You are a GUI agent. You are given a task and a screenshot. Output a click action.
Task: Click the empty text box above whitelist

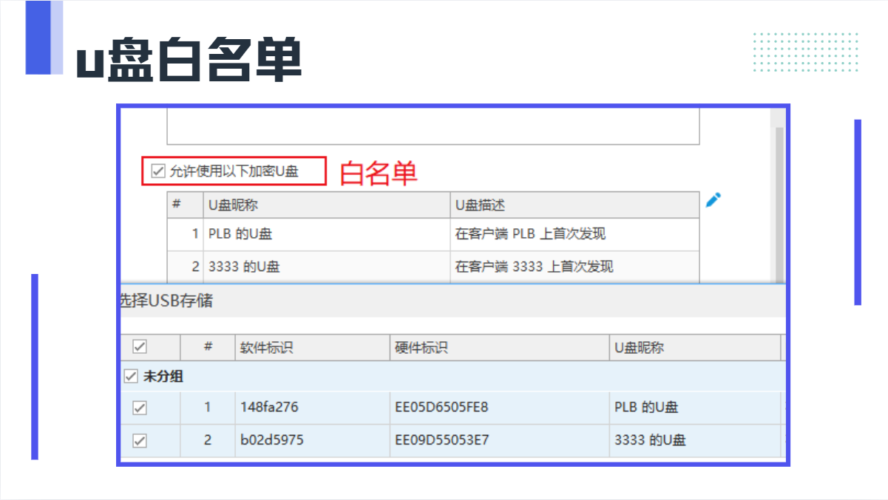[x=433, y=127]
